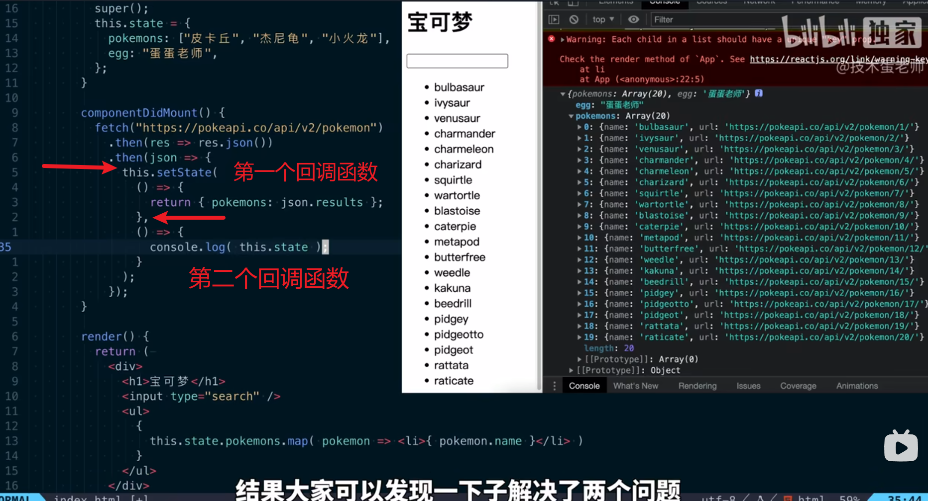Image resolution: width=928 pixels, height=501 pixels.
Task: Expand array entry 0 bulbasaur
Action: tap(580, 127)
